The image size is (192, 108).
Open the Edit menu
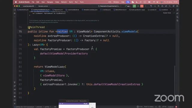click(38, 2)
